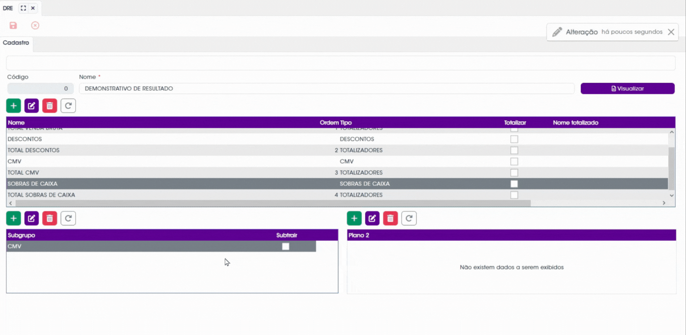Sort by Nome totalizado column header

click(x=576, y=122)
